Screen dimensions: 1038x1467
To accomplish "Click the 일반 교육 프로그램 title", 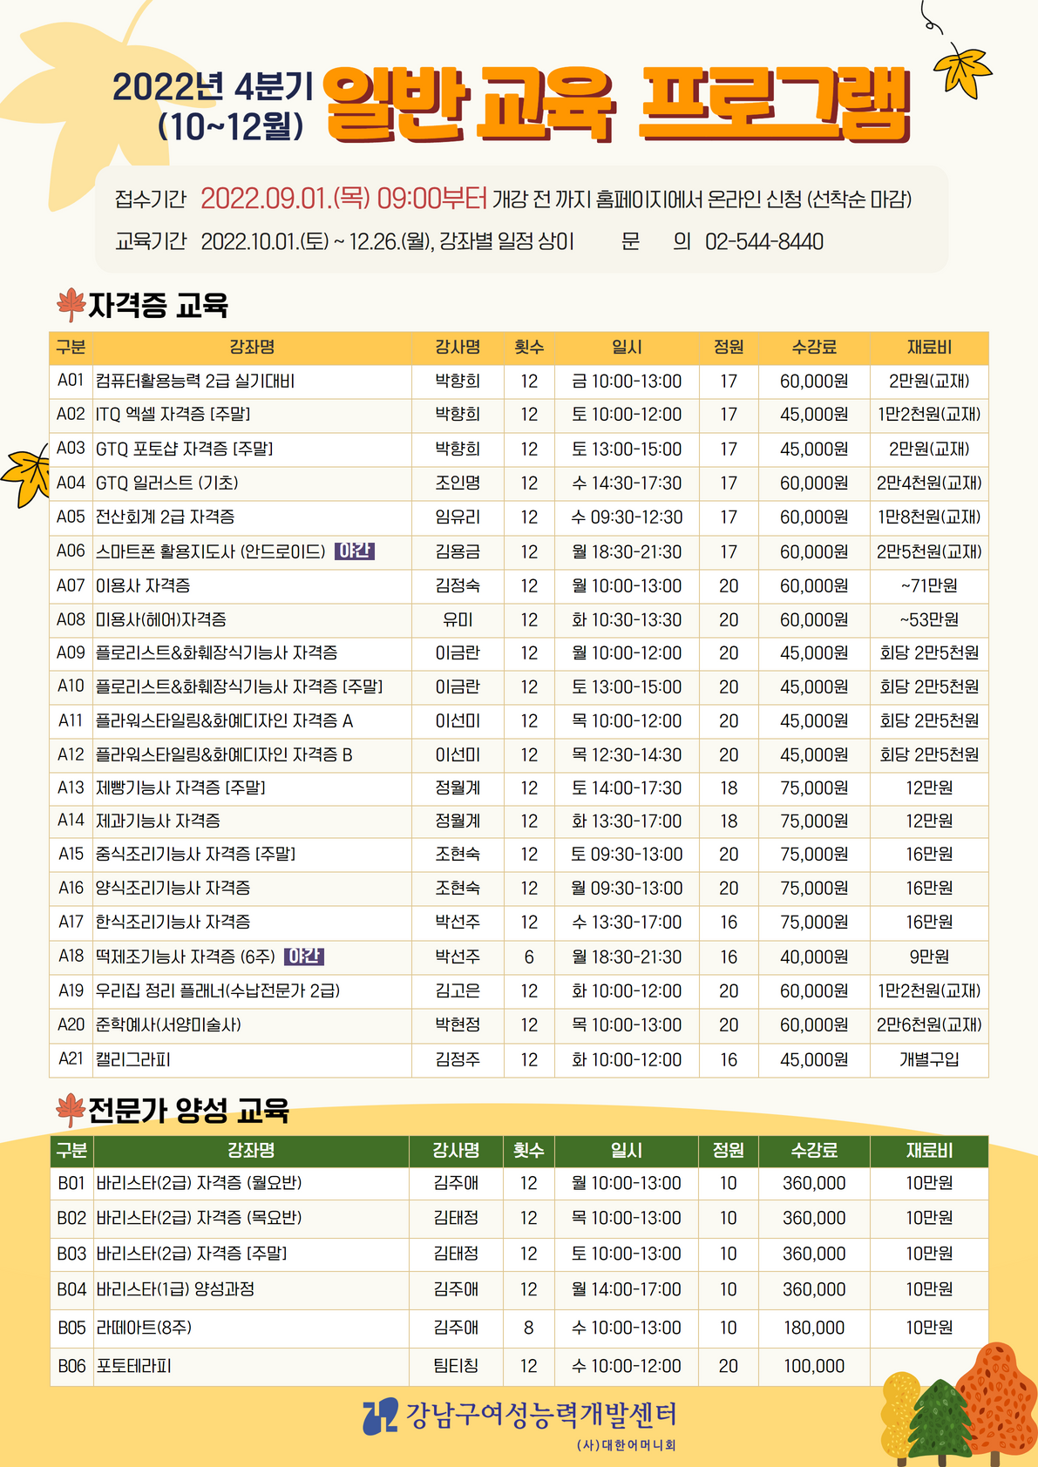I will (x=615, y=105).
